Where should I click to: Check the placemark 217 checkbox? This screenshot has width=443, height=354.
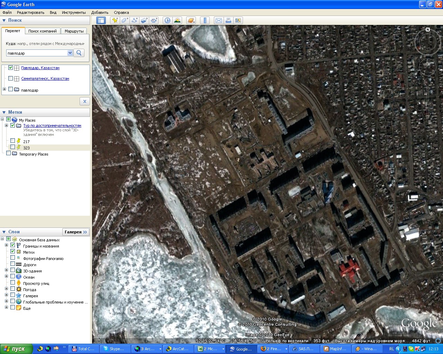point(12,141)
